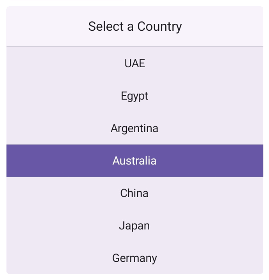Click the China option below Australia

coord(134,193)
